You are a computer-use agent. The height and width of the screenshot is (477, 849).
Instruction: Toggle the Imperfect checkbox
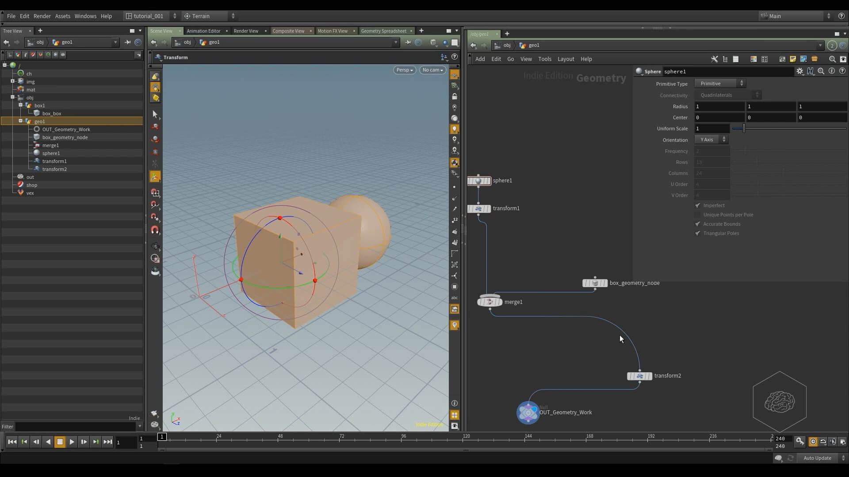[698, 205]
